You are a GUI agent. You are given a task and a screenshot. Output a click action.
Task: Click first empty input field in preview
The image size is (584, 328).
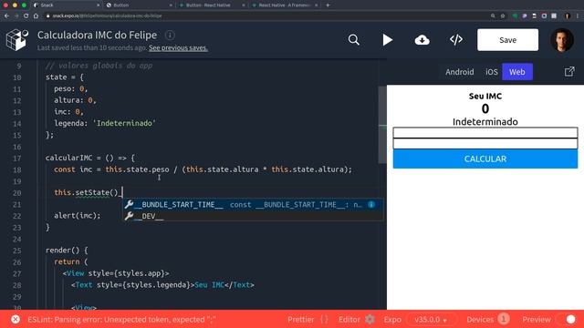(485, 133)
